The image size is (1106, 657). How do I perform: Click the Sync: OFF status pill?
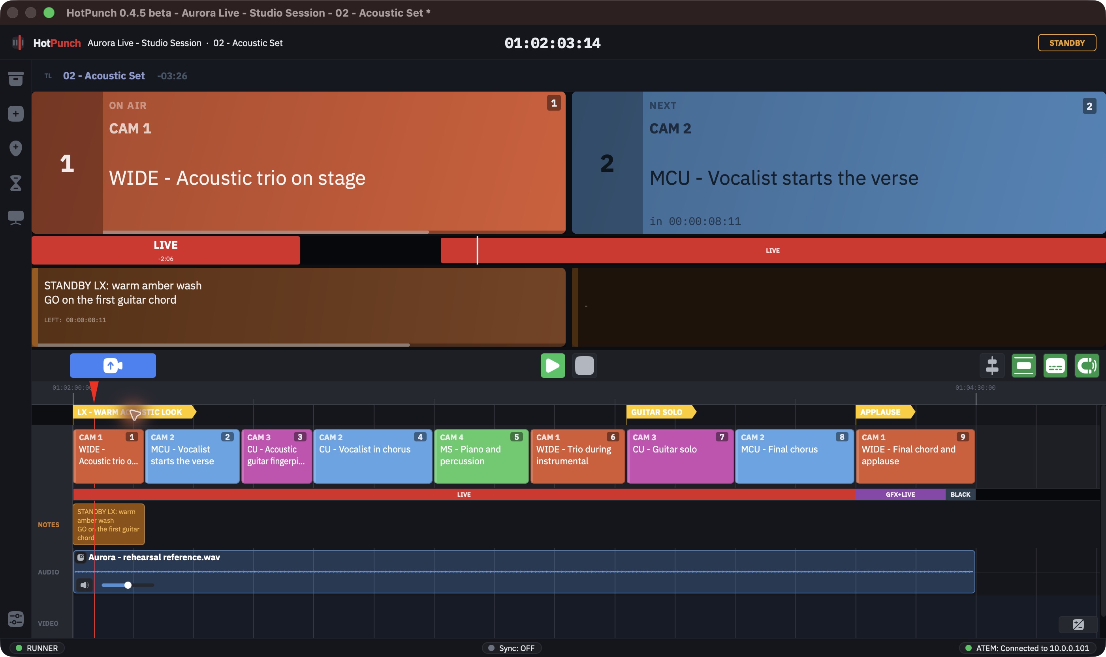[x=512, y=648]
